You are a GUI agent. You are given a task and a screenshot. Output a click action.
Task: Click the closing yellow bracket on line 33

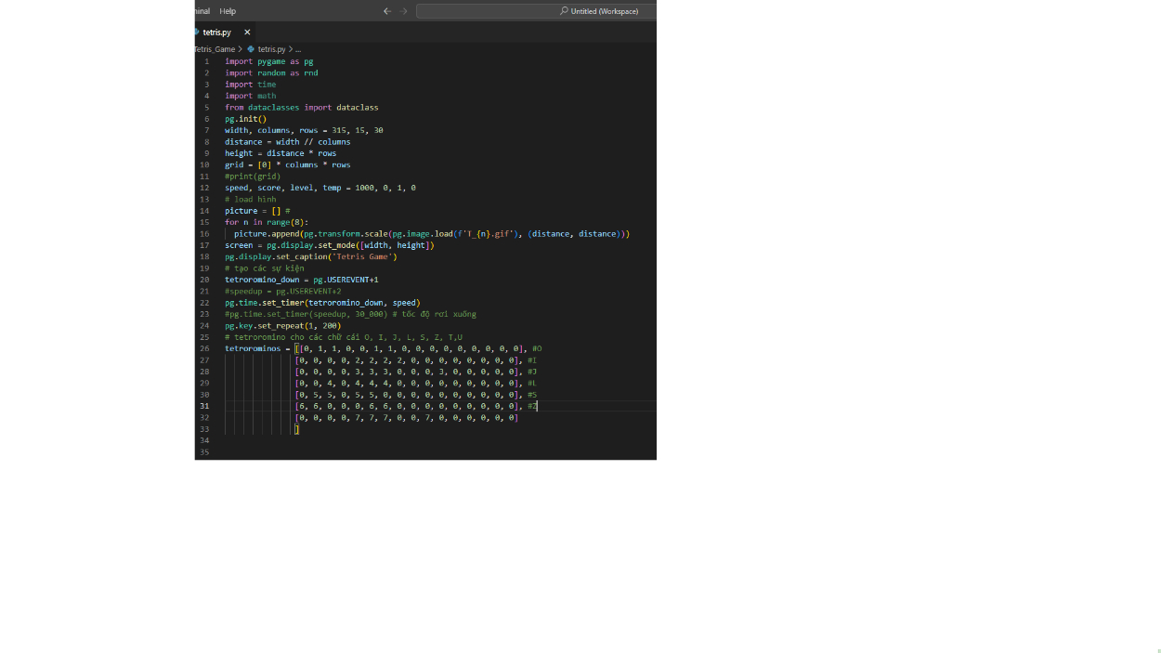point(297,429)
